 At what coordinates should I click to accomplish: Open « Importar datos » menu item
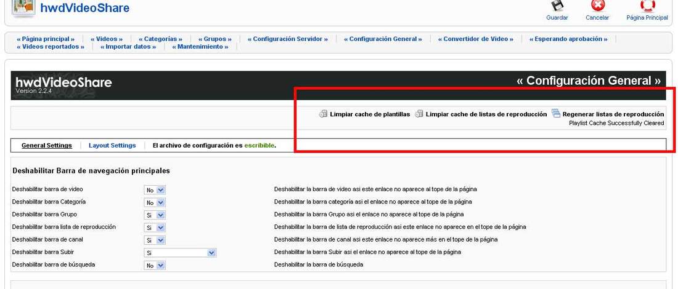[x=128, y=47]
